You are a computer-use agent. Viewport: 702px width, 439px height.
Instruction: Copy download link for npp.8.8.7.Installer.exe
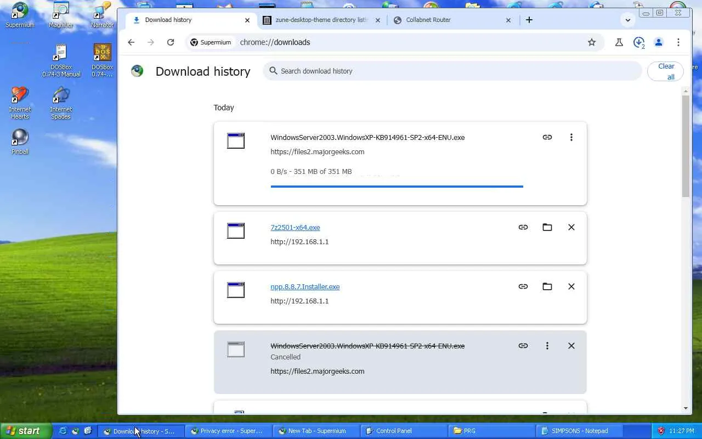point(523,286)
